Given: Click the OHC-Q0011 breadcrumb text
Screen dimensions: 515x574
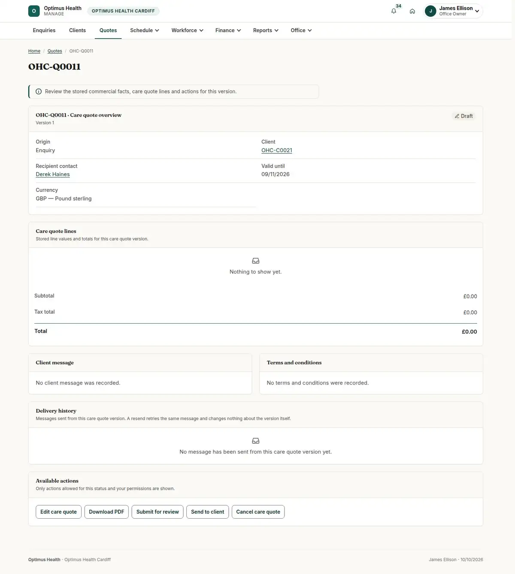Looking at the screenshot, I should point(81,51).
